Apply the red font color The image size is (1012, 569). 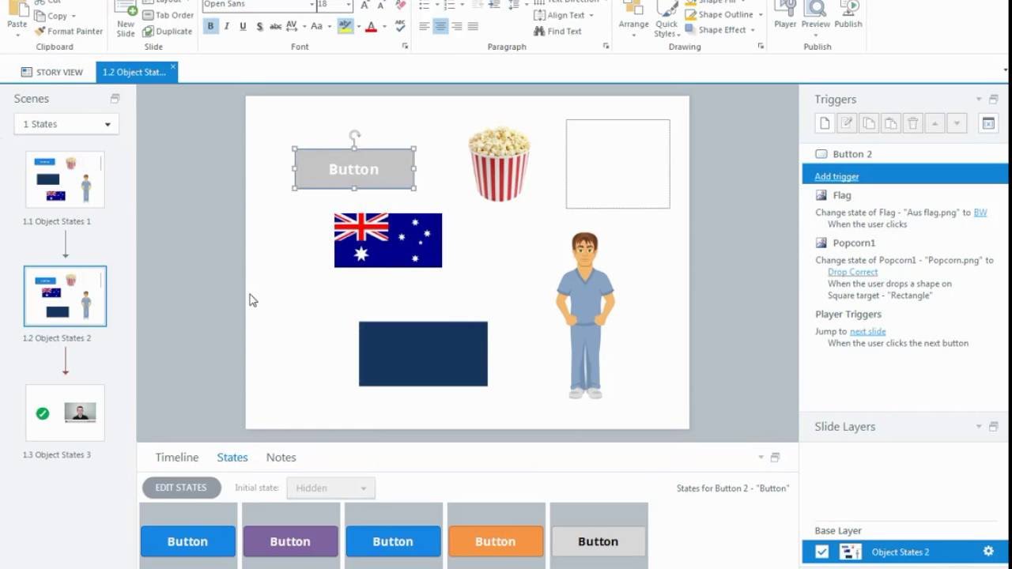(x=371, y=26)
